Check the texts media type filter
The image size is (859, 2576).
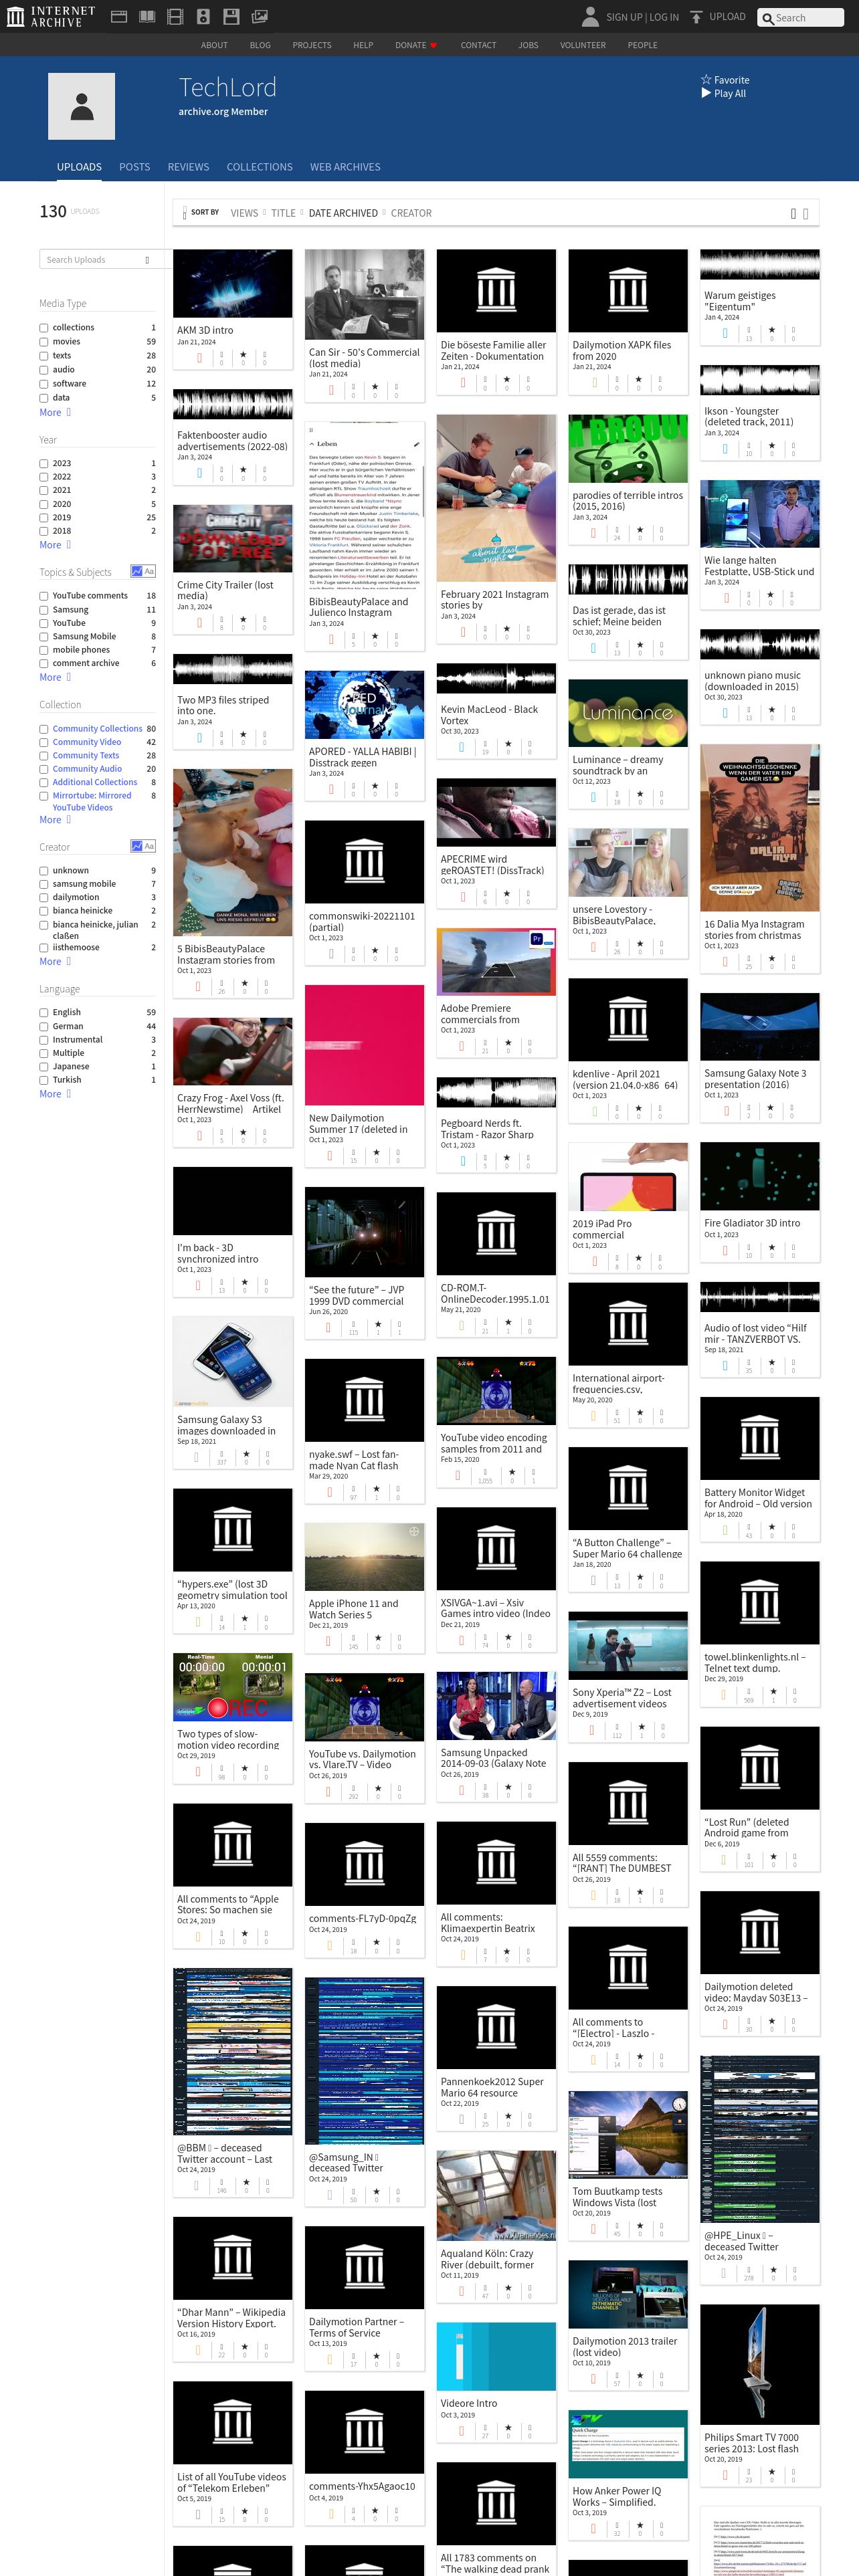(x=44, y=356)
